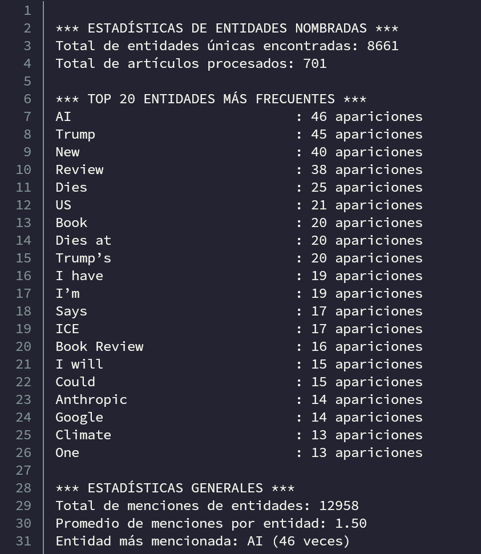Click the 'ICE' entity text
Viewport: 481px width, 554px height.
click(x=67, y=329)
